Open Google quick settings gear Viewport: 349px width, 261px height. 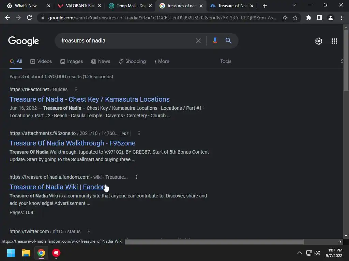tap(319, 41)
